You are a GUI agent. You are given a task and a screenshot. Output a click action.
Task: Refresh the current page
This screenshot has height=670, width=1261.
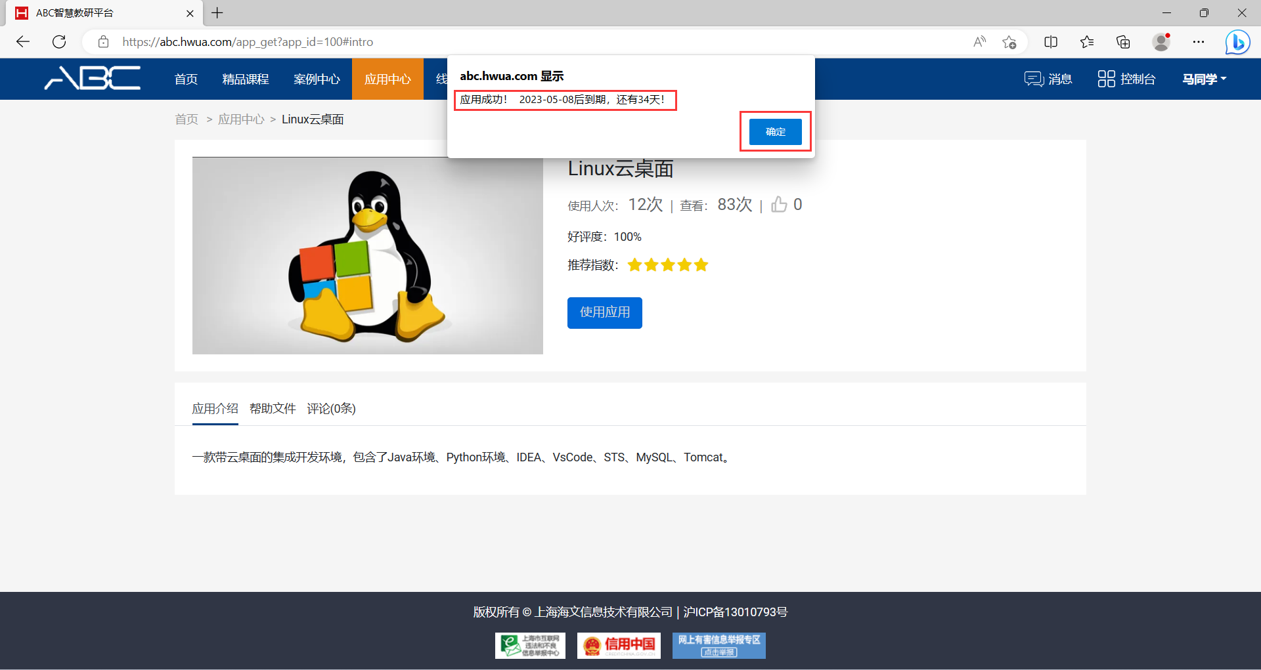pyautogui.click(x=59, y=42)
